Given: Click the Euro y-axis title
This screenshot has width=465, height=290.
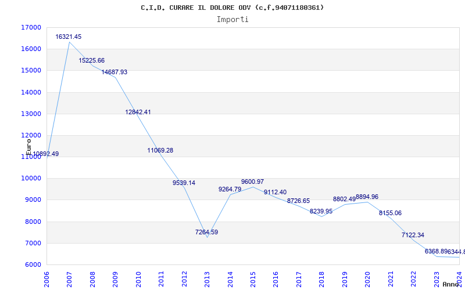Looking at the screenshot, I should pyautogui.click(x=28, y=147).
